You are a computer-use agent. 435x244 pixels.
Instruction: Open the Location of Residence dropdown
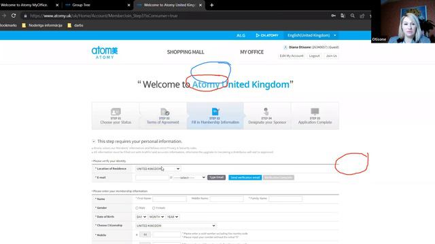tap(158, 169)
